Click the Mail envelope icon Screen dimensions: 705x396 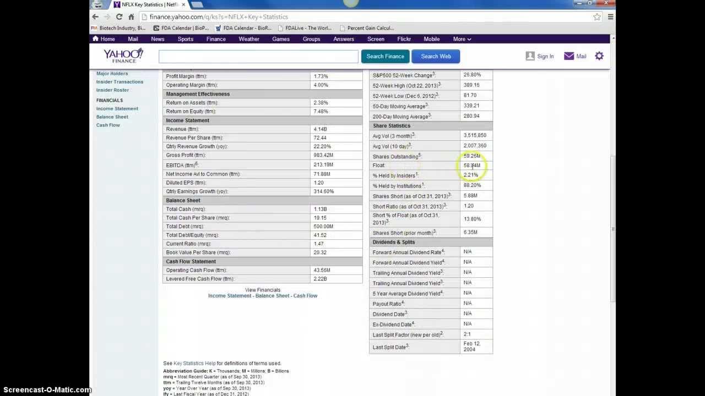pos(569,56)
